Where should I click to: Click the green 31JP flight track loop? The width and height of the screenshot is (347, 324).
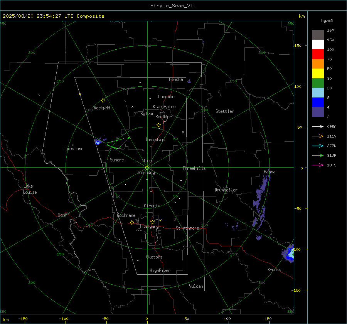(x=118, y=143)
